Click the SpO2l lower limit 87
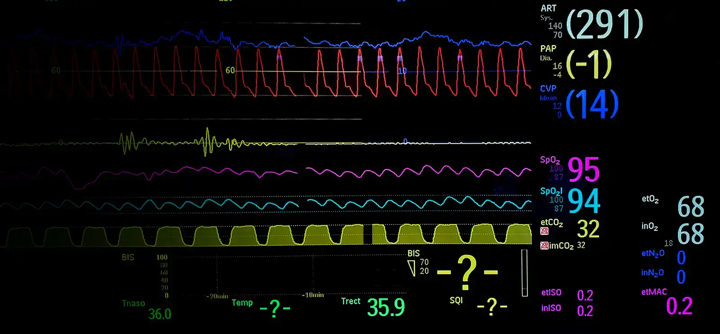The image size is (720, 334). [558, 208]
